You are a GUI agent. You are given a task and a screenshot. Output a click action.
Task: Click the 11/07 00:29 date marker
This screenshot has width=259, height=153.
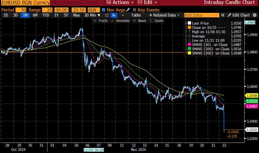(94, 150)
